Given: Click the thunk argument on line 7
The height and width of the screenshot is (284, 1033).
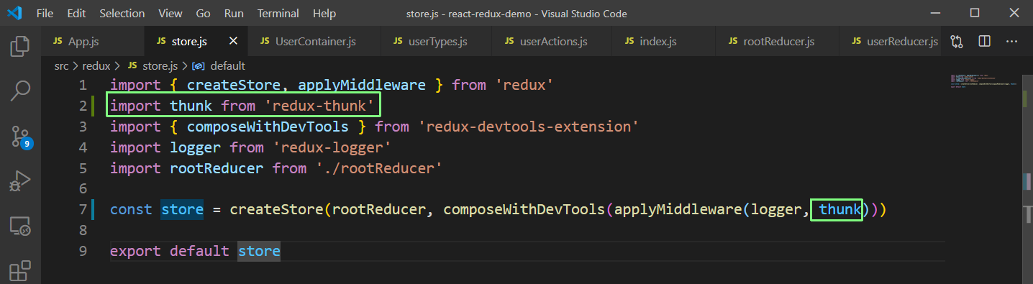Looking at the screenshot, I should click(839, 210).
